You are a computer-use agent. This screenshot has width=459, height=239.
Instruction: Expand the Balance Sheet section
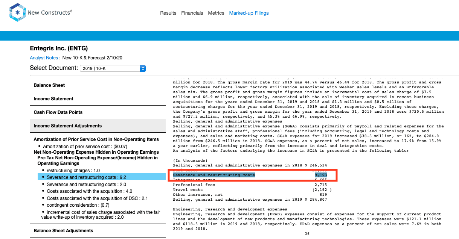click(98, 85)
